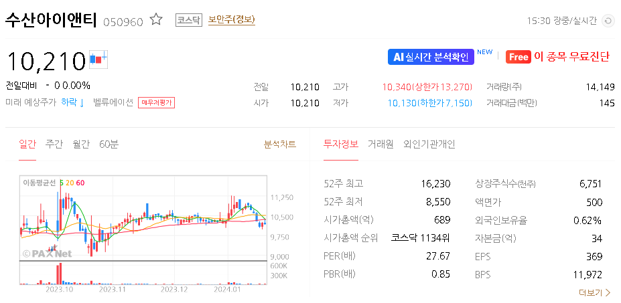Click the 거래대금 value 145
621x303 pixels.
(x=608, y=104)
